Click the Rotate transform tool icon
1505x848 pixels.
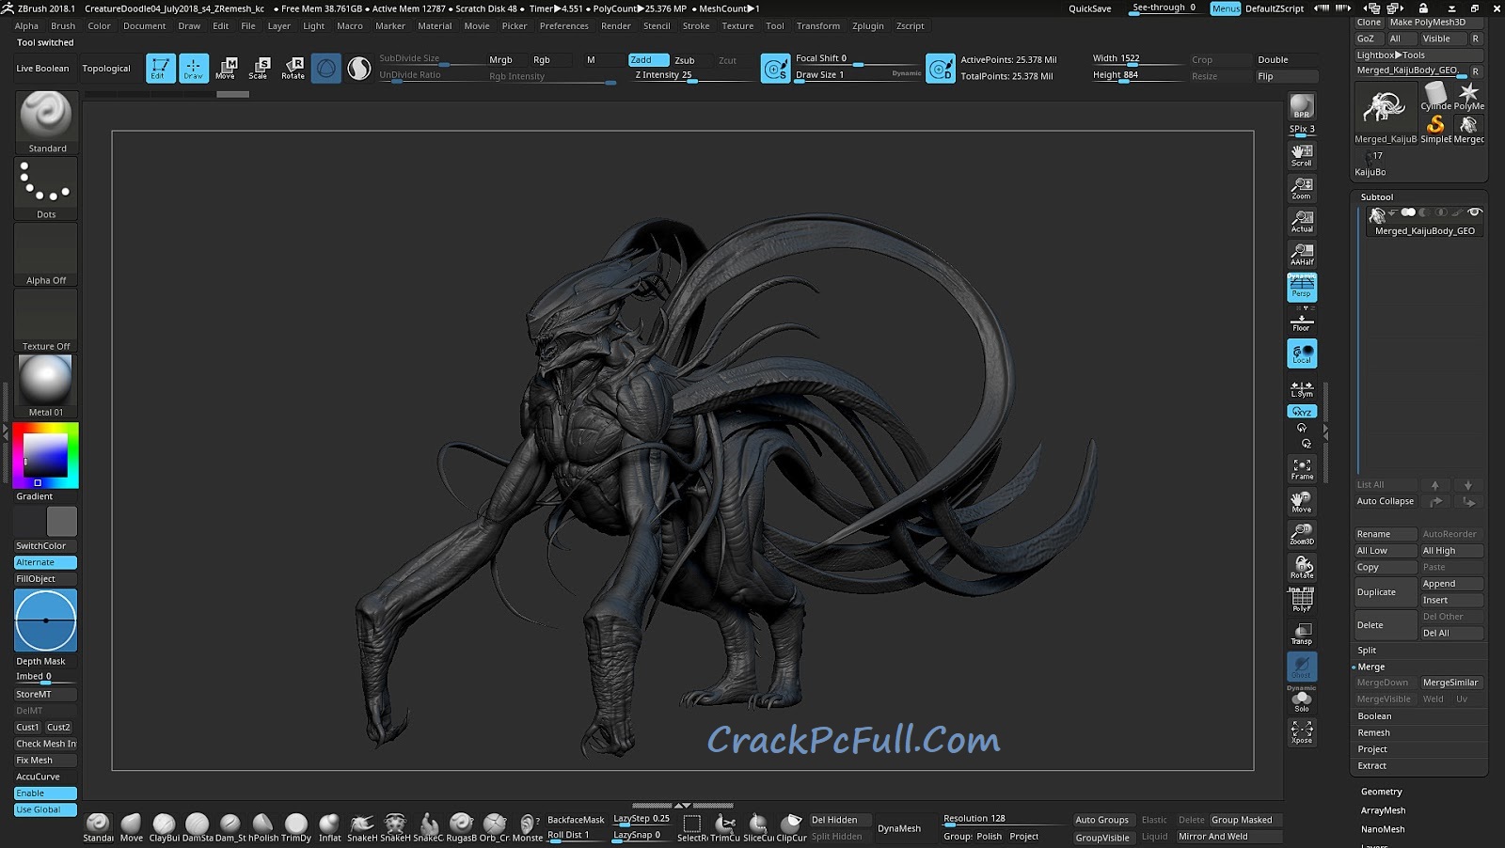(x=293, y=68)
